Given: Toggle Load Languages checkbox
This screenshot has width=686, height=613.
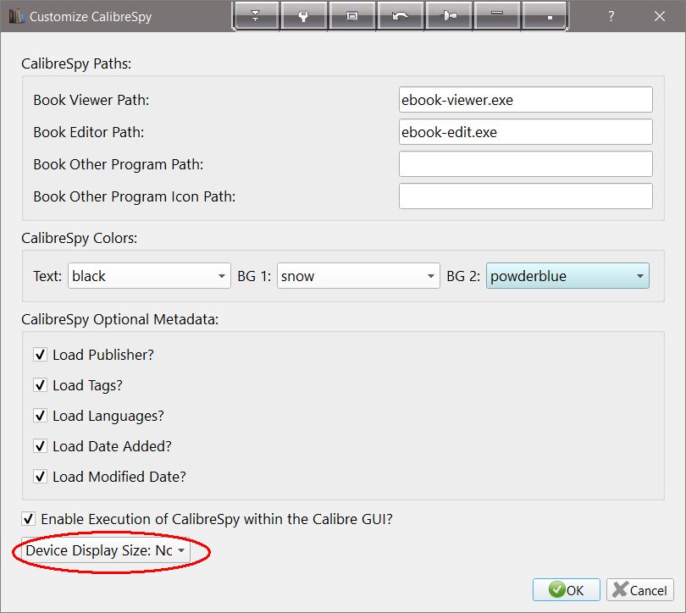Looking at the screenshot, I should (41, 416).
